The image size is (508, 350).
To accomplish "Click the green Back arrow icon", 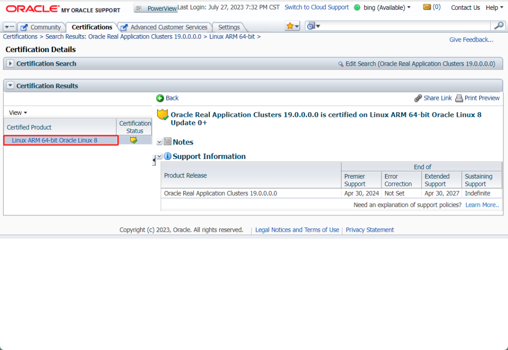I will (x=160, y=98).
